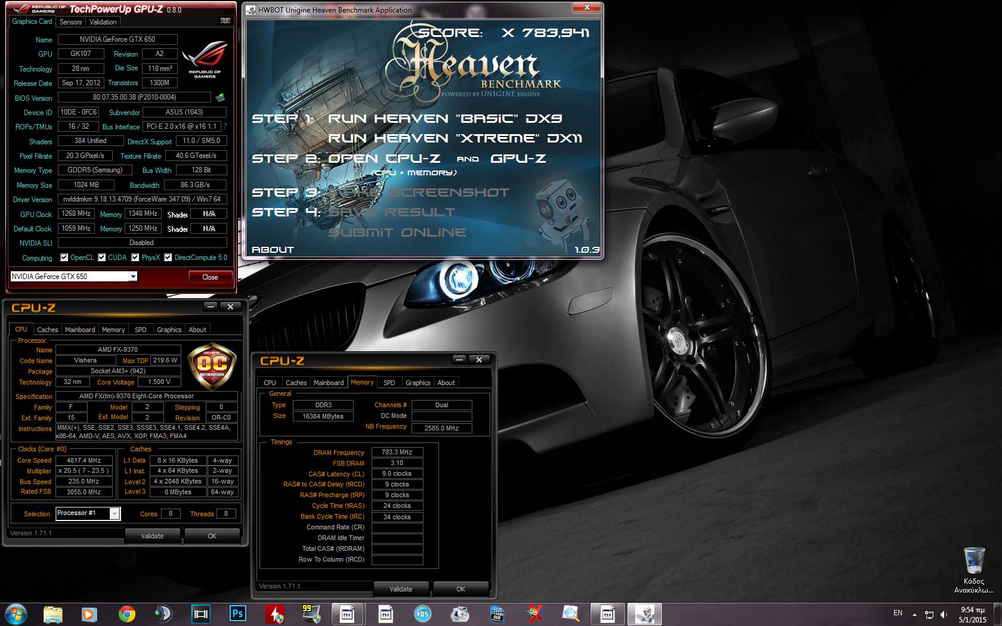Switch to GPU-Z Sensors tab

70,21
